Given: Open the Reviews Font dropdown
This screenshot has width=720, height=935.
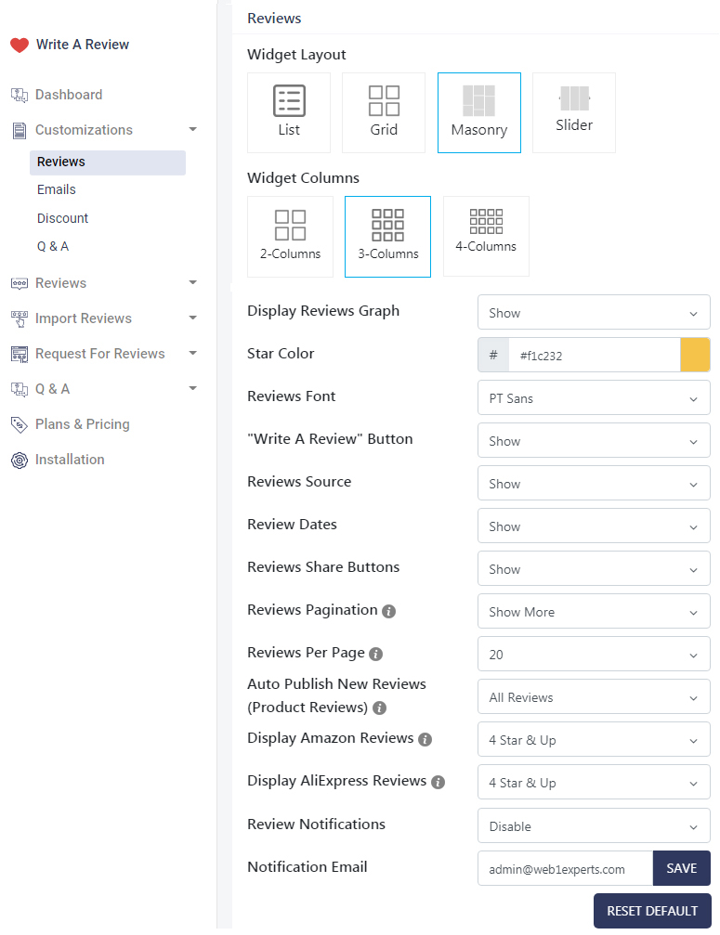Looking at the screenshot, I should 594,398.
